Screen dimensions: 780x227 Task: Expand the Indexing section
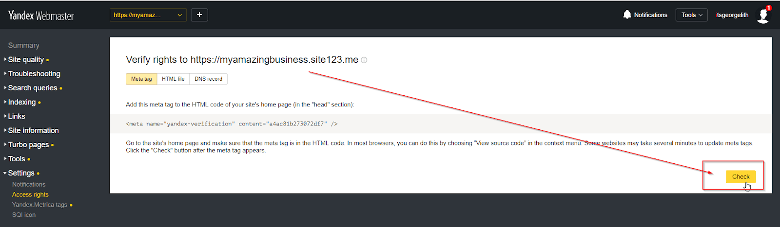tap(22, 102)
